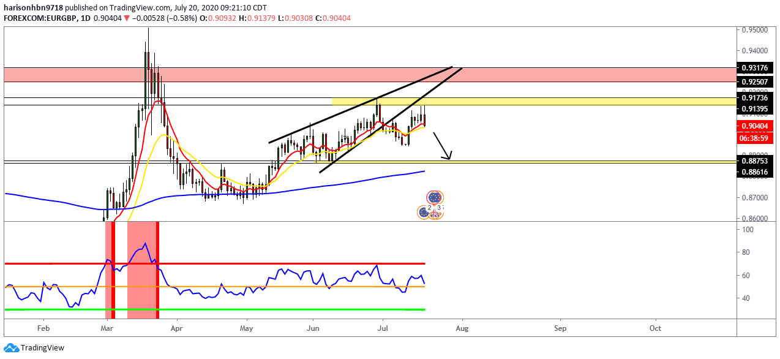Select the red resistance zone rectangle
Screen dimensions: 780x359
point(369,75)
